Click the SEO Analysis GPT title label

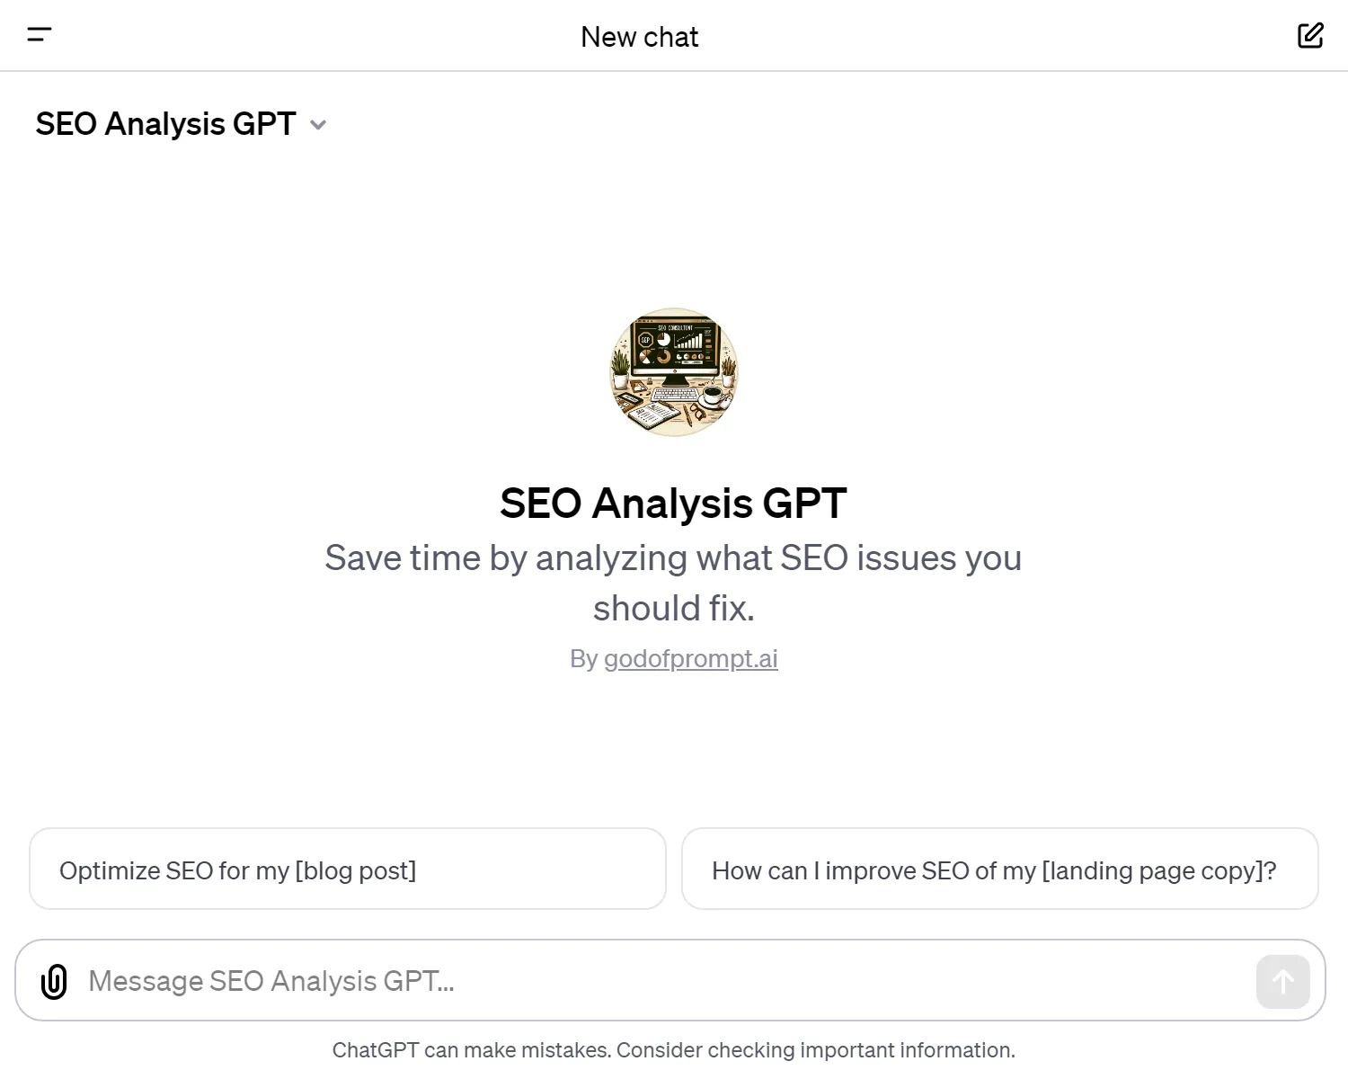164,124
